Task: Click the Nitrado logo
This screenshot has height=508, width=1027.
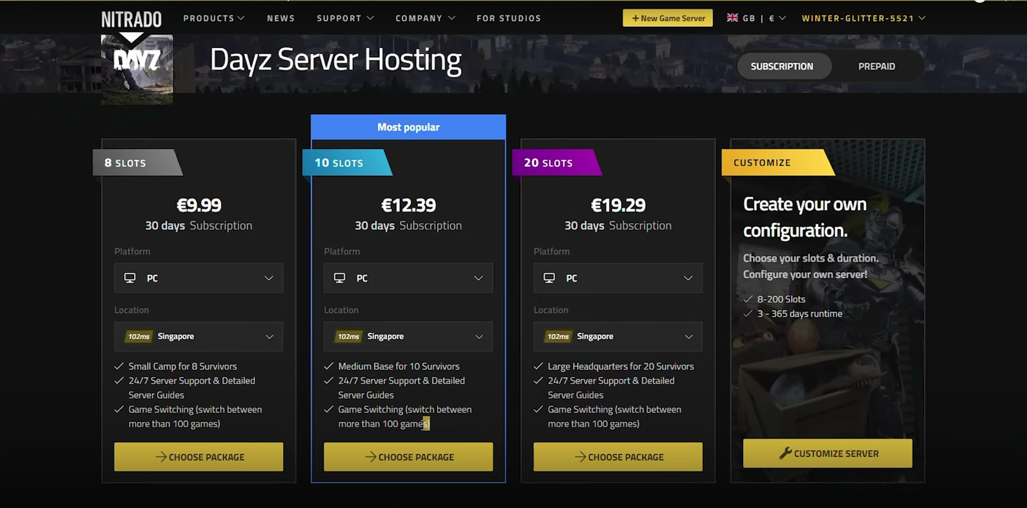Action: tap(132, 19)
